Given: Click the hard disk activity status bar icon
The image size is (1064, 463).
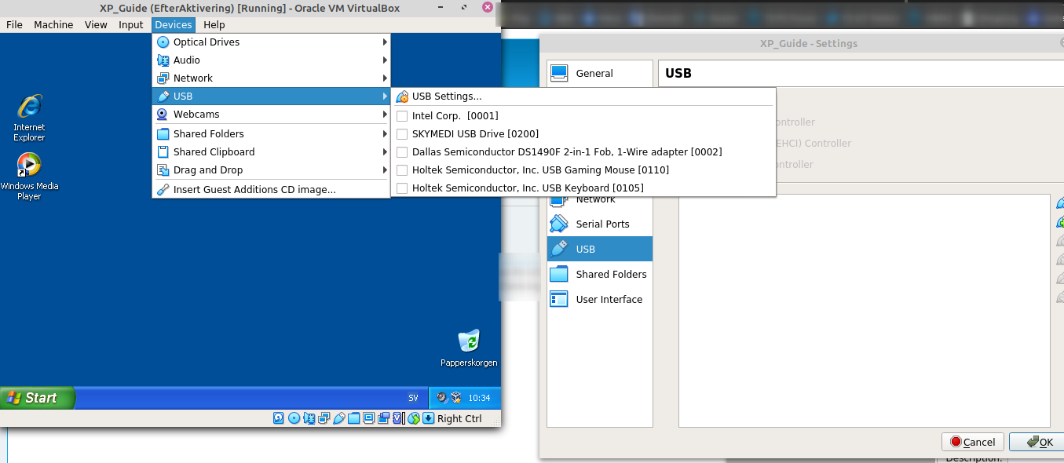Looking at the screenshot, I should [278, 418].
